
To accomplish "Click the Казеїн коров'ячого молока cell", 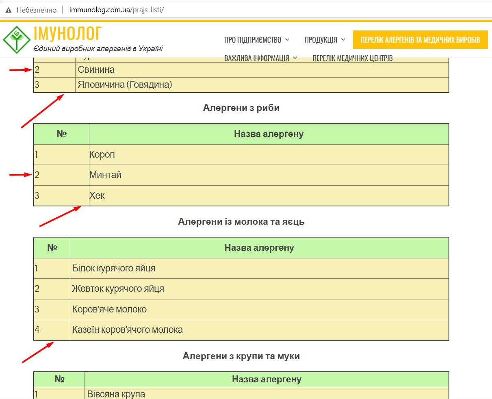I will click(x=128, y=330).
